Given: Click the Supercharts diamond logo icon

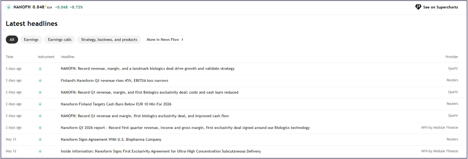Looking at the screenshot, I should pyautogui.click(x=418, y=7).
